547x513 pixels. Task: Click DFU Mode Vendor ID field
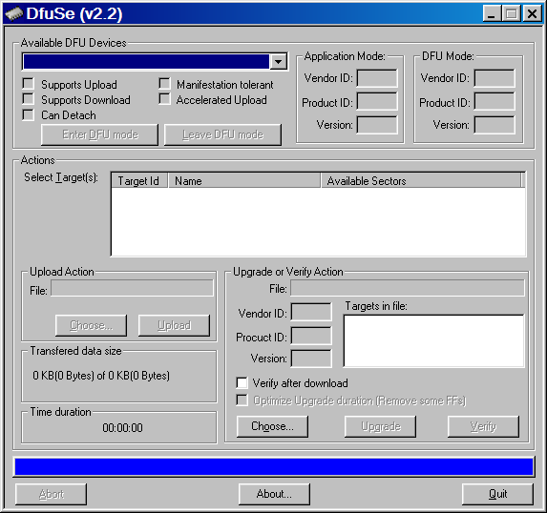(x=494, y=78)
